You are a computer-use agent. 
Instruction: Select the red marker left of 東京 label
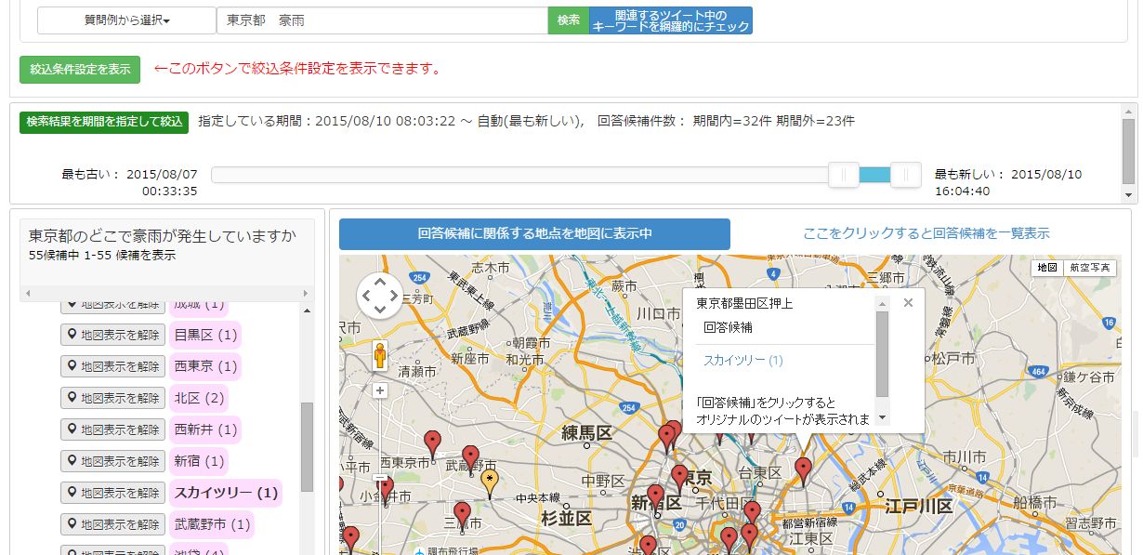coord(679,478)
